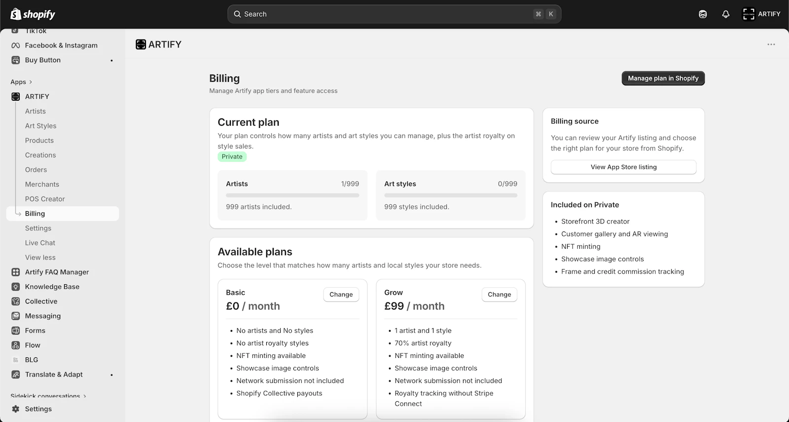
Task: Click 'NFT minting' in Included on Private
Action: [x=581, y=247]
